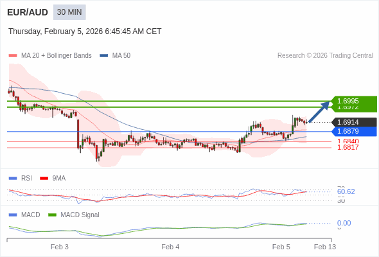Click the green MACD Signal legend swatch
Image resolution: width=379 pixels, height=257 pixels.
pos(52,215)
